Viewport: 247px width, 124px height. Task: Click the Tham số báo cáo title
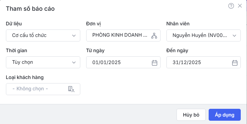(30, 9)
